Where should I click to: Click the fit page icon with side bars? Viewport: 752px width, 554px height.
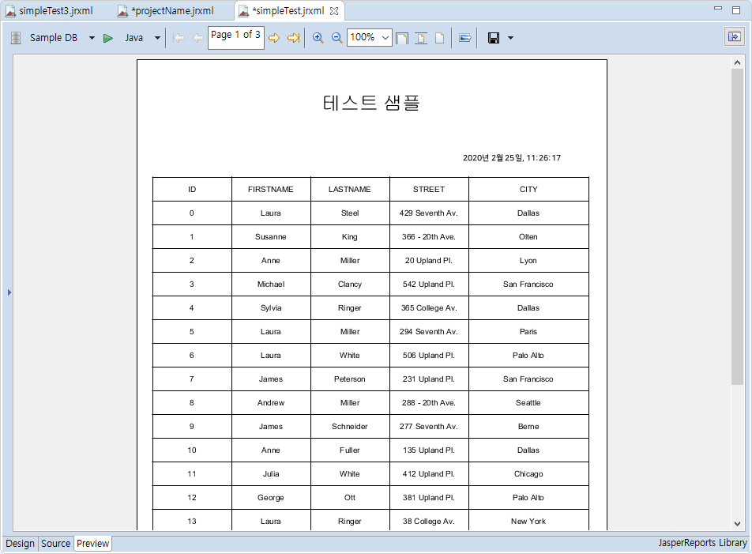(x=402, y=38)
